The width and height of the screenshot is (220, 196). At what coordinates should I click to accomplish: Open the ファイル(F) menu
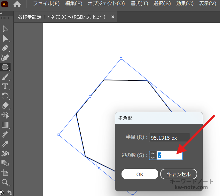[47, 4]
